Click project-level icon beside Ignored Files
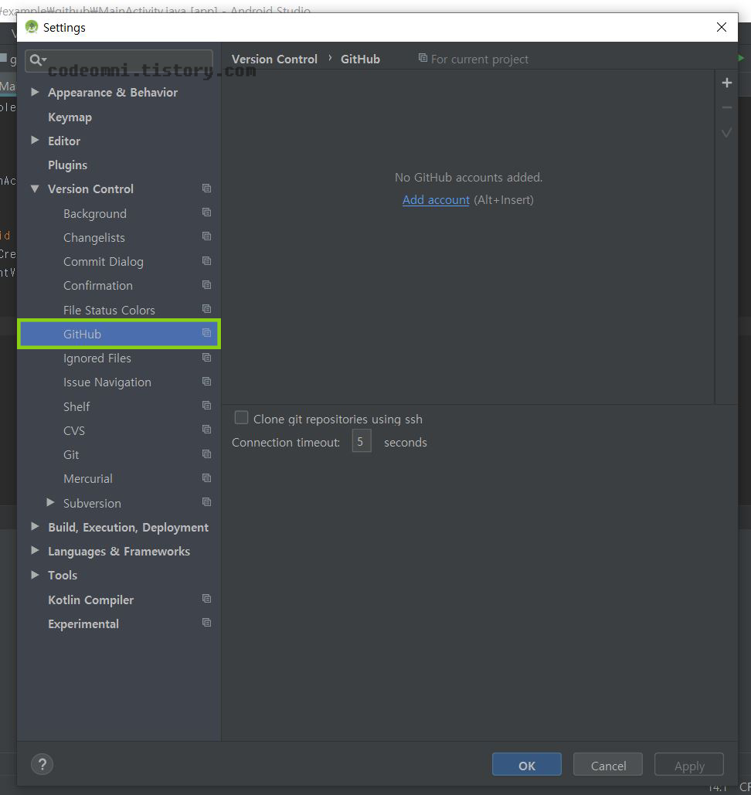Screen dimensions: 751x795 pos(206,357)
